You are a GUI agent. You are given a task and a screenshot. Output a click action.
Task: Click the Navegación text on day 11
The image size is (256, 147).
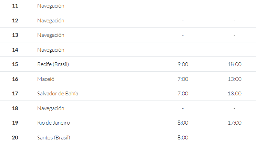pyautogui.click(x=51, y=6)
